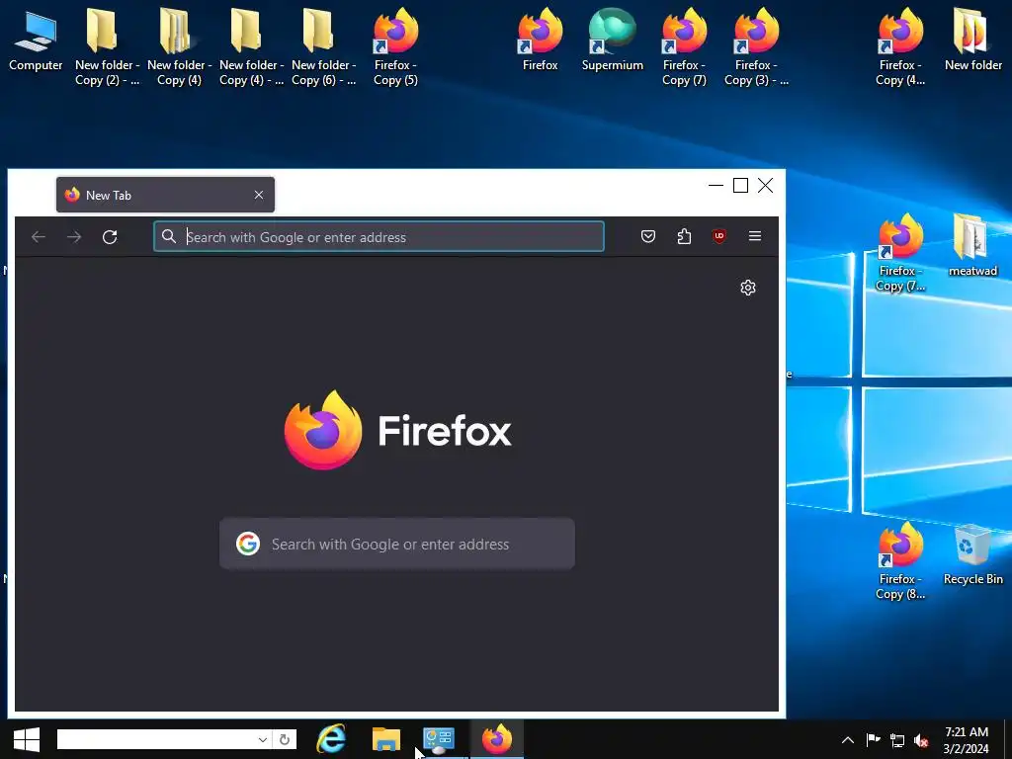This screenshot has width=1012, height=759.
Task: Open the muted volume tray icon
Action: click(921, 741)
